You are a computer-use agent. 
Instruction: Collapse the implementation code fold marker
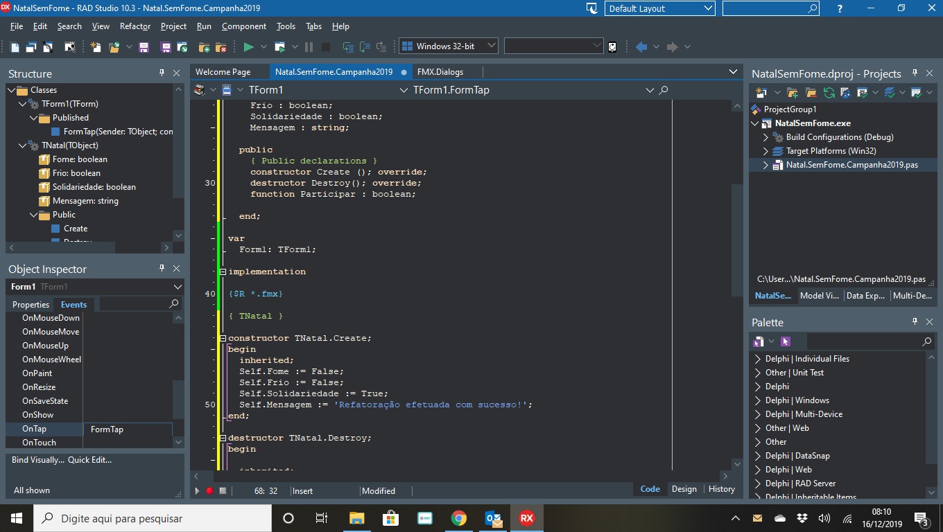223,272
